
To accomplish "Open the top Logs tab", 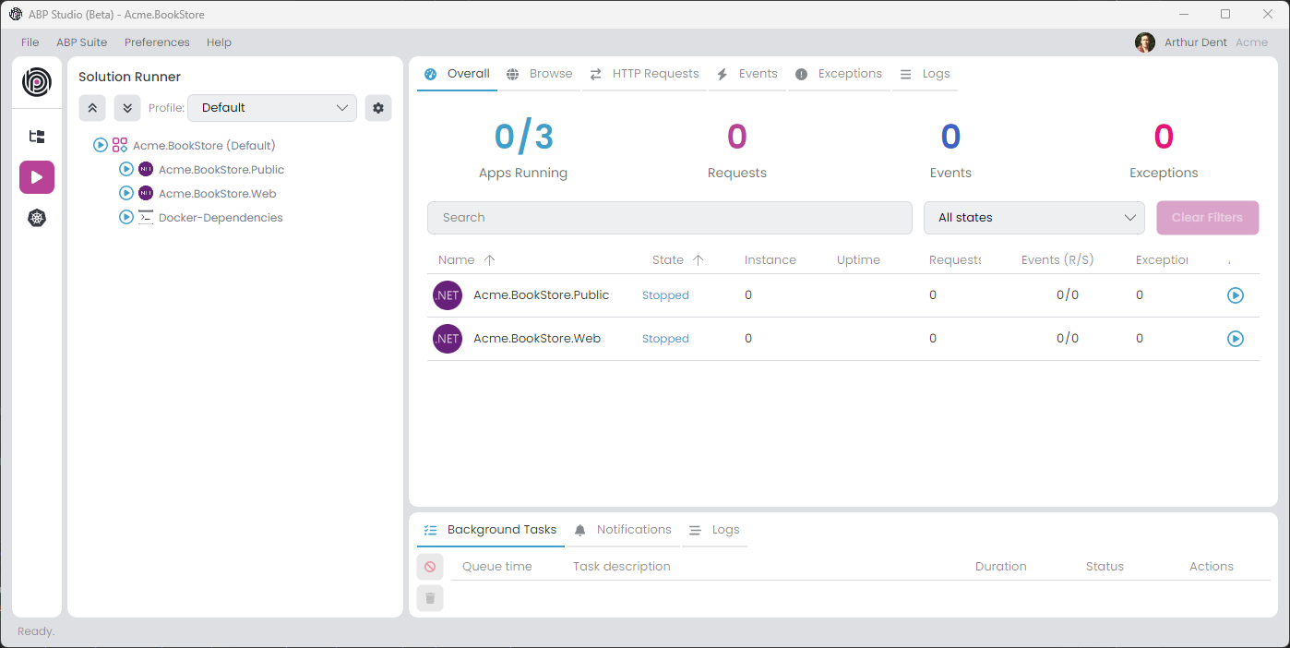I will 925,74.
